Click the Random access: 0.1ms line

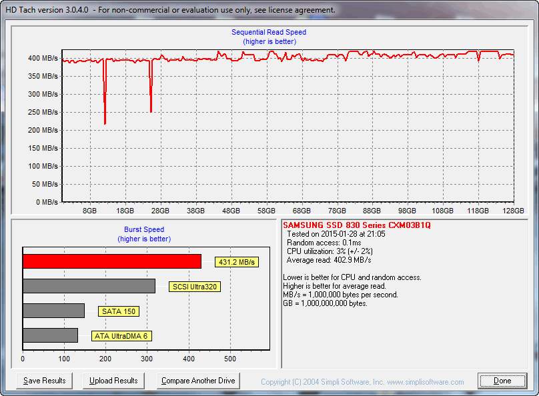(324, 243)
